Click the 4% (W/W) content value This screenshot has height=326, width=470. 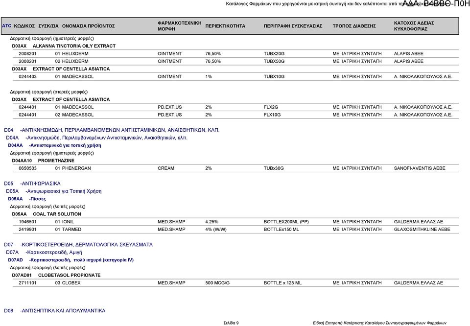[216, 229]
